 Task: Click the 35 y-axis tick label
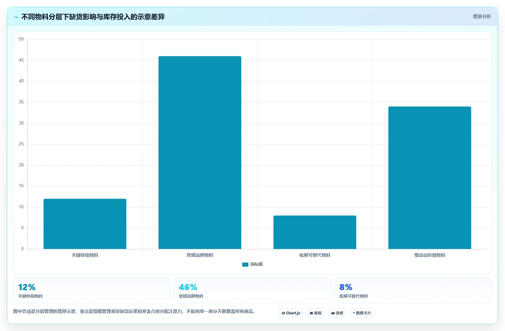click(x=21, y=102)
